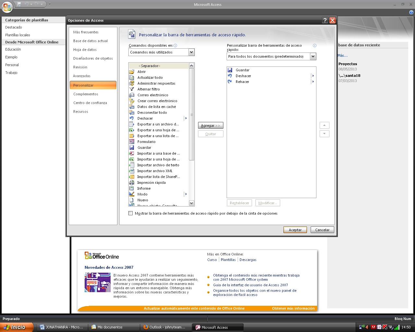Click the Deshacer icon in available commands
Viewport: 415px width, 332px height.
pyautogui.click(x=132, y=118)
